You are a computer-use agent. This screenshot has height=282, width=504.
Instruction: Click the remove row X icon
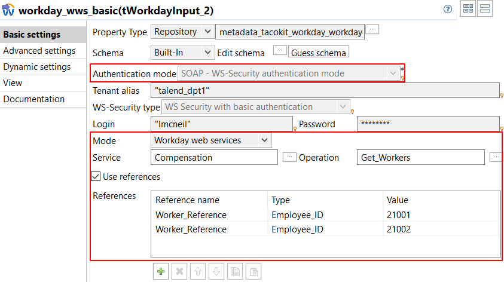pos(179,271)
